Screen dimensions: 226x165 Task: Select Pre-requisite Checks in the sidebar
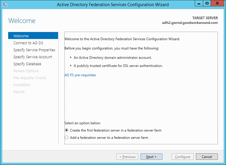pyautogui.click(x=30, y=78)
